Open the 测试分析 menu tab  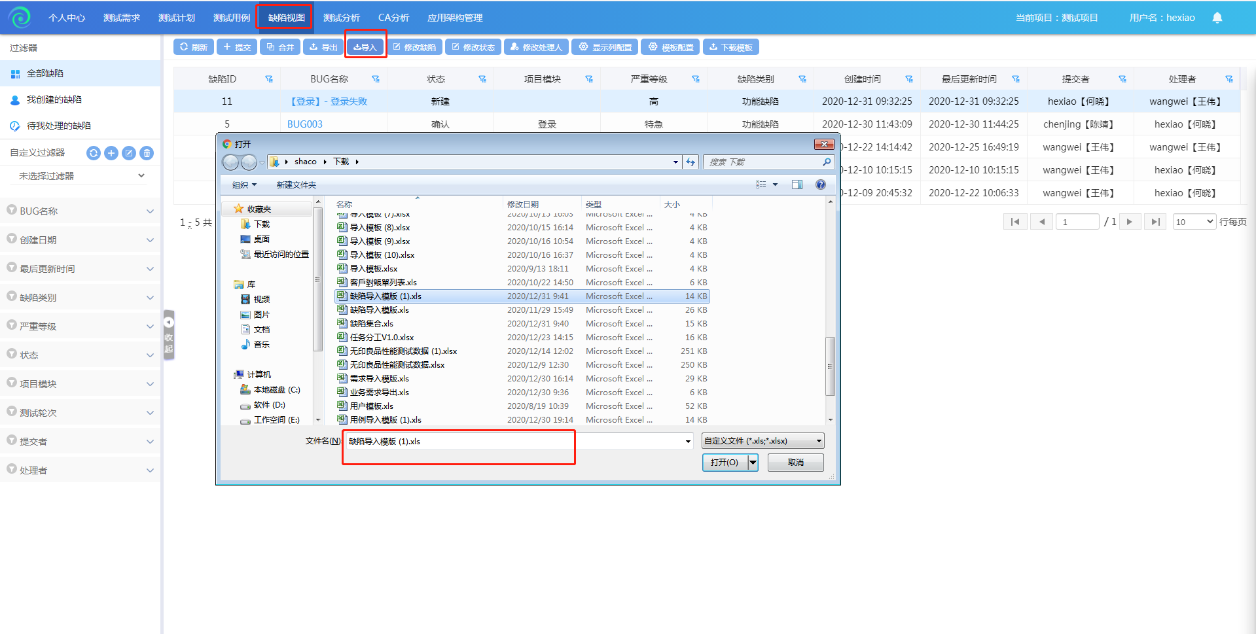341,18
